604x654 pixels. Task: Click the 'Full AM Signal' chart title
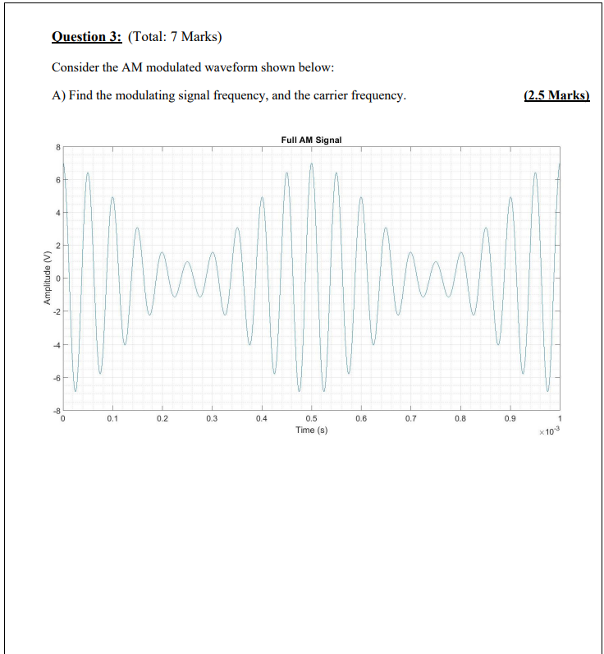pyautogui.click(x=311, y=140)
